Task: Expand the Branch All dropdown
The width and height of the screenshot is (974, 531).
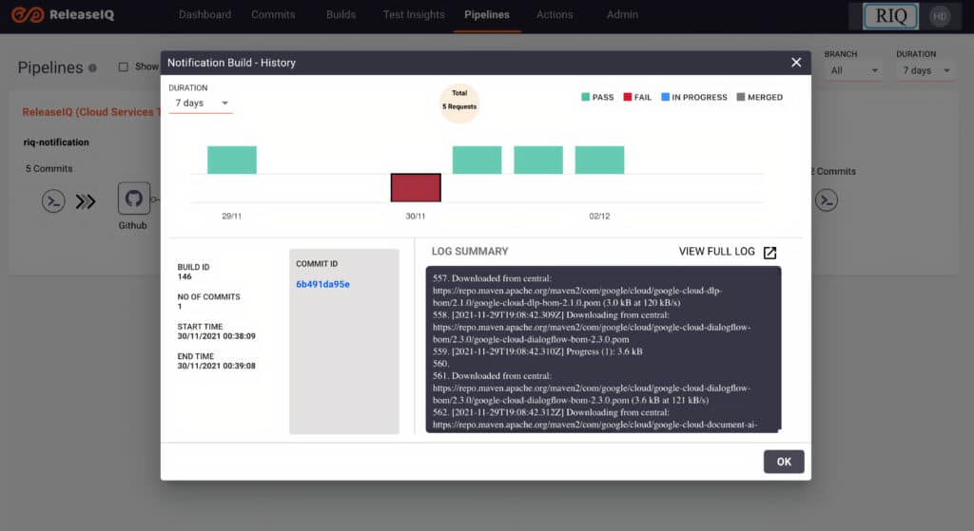Action: coord(854,70)
